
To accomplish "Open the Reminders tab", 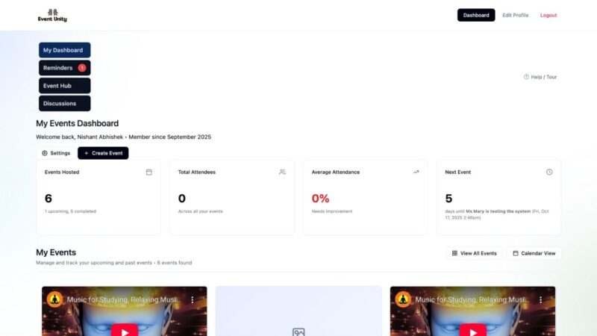I will [58, 68].
